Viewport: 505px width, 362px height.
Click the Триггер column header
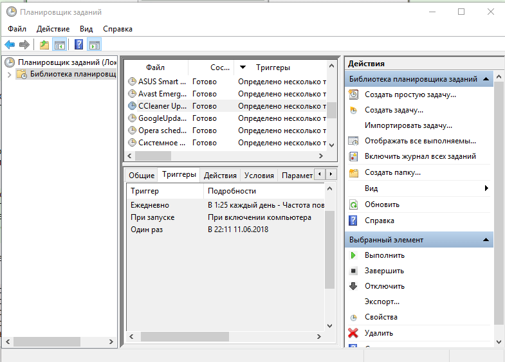165,191
